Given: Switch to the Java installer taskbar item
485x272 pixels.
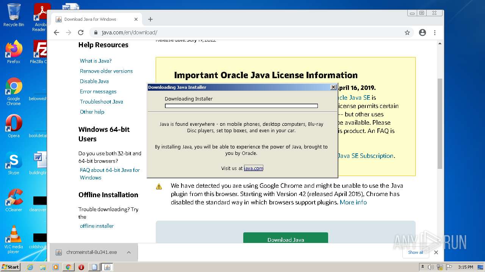Looking at the screenshot, I should pos(107,267).
